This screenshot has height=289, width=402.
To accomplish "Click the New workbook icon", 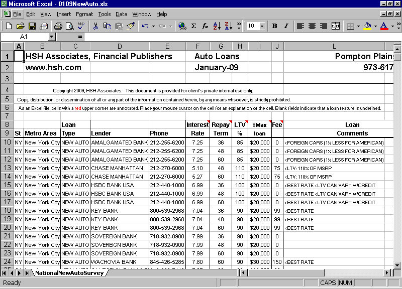I will tap(9, 26).
